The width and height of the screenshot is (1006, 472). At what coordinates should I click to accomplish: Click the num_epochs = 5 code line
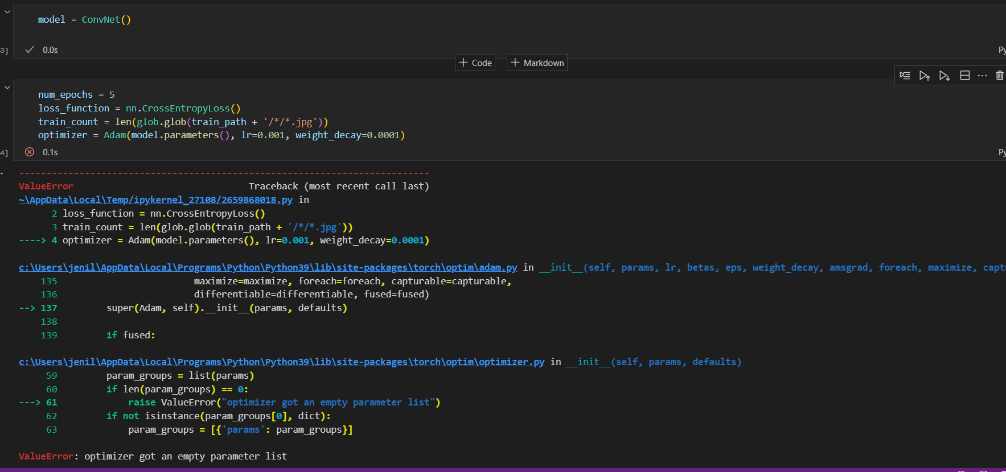[76, 94]
